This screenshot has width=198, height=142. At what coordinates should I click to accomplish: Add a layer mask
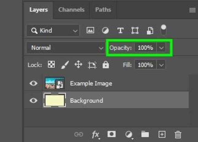click(111, 134)
